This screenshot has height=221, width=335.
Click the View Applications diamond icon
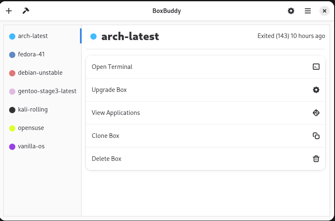pyautogui.click(x=316, y=113)
